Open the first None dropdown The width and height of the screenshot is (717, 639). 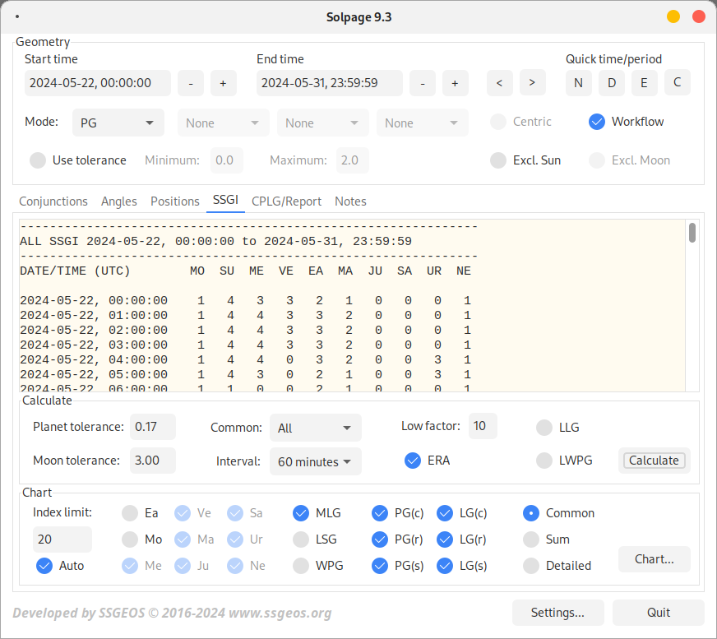(223, 123)
